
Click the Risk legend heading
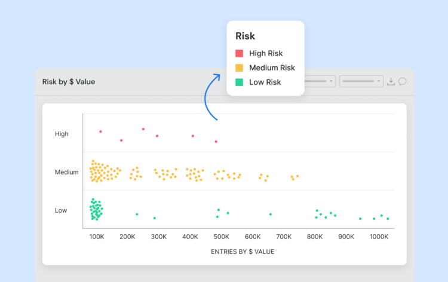tap(246, 36)
